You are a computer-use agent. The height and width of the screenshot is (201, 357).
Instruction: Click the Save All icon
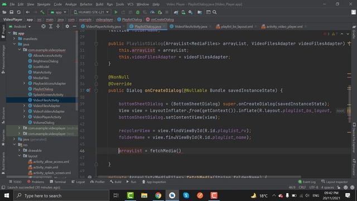coord(11,12)
